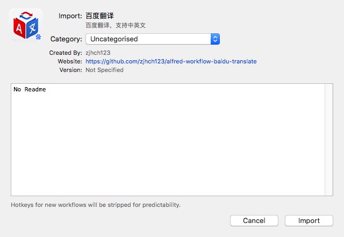Click the creator name zjhch123
The width and height of the screenshot is (344, 237).
click(x=98, y=53)
